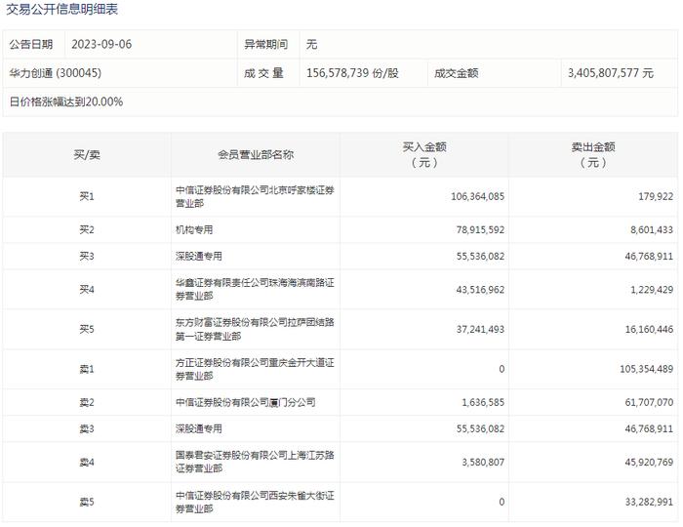
Task: Select sell amount 8,601,433
Action: point(652,229)
